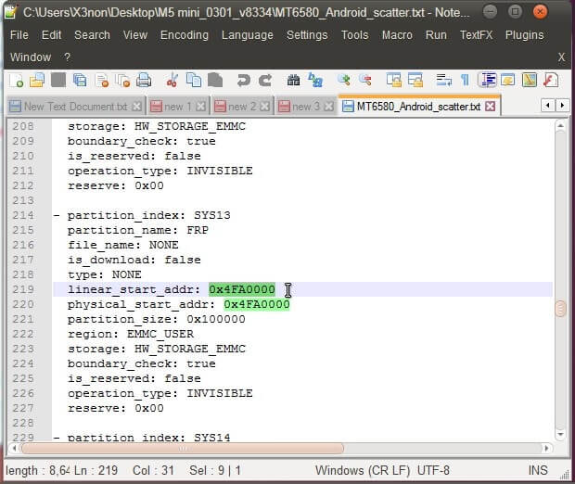Create a new document via toolbar

tap(16, 80)
